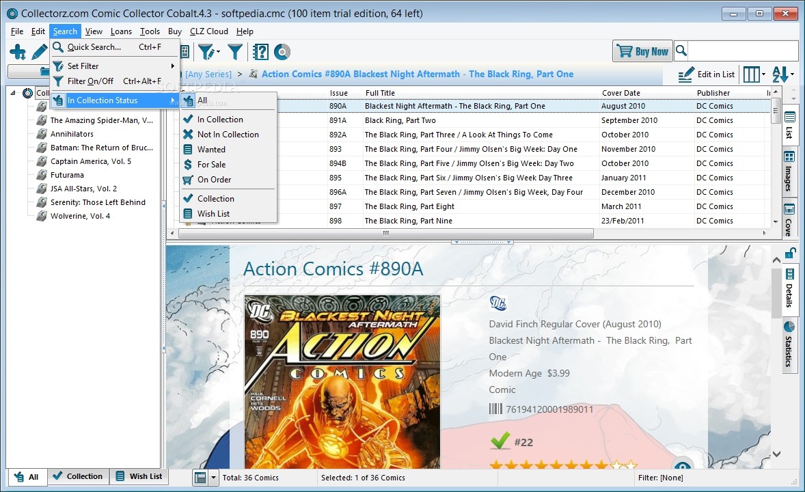Click the Futurama series folder icon
Screen dimensions: 805x492
(42, 175)
